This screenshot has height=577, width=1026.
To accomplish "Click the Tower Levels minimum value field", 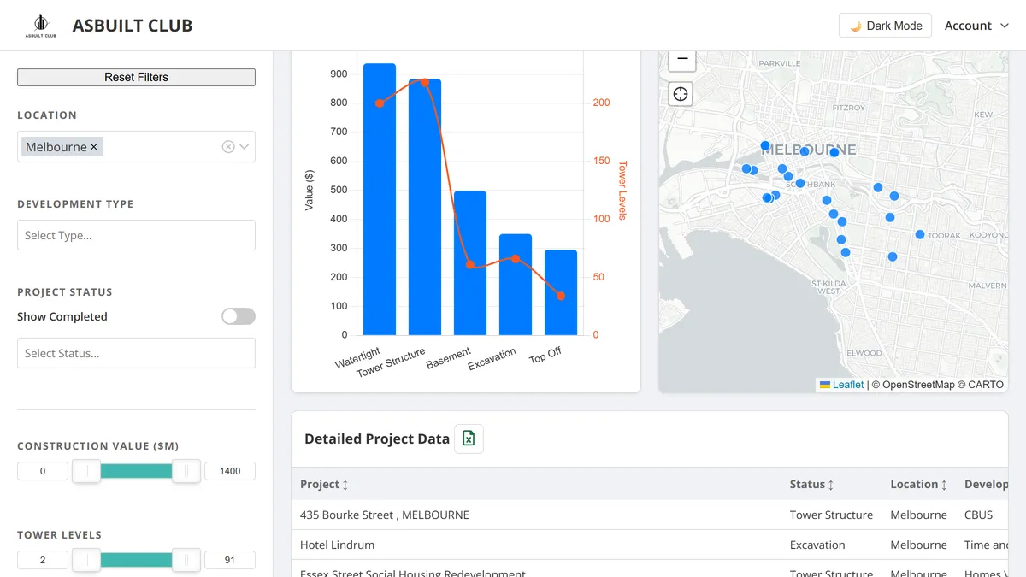I will click(x=43, y=560).
